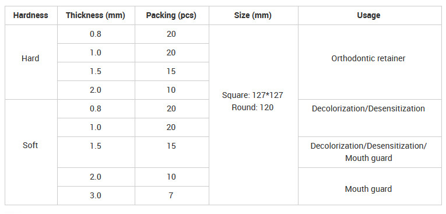Select the Hard 2.0 thickness cell

[x=96, y=90]
